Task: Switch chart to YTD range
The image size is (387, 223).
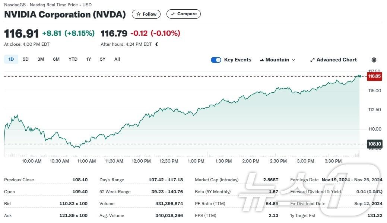Action: pyautogui.click(x=73, y=59)
